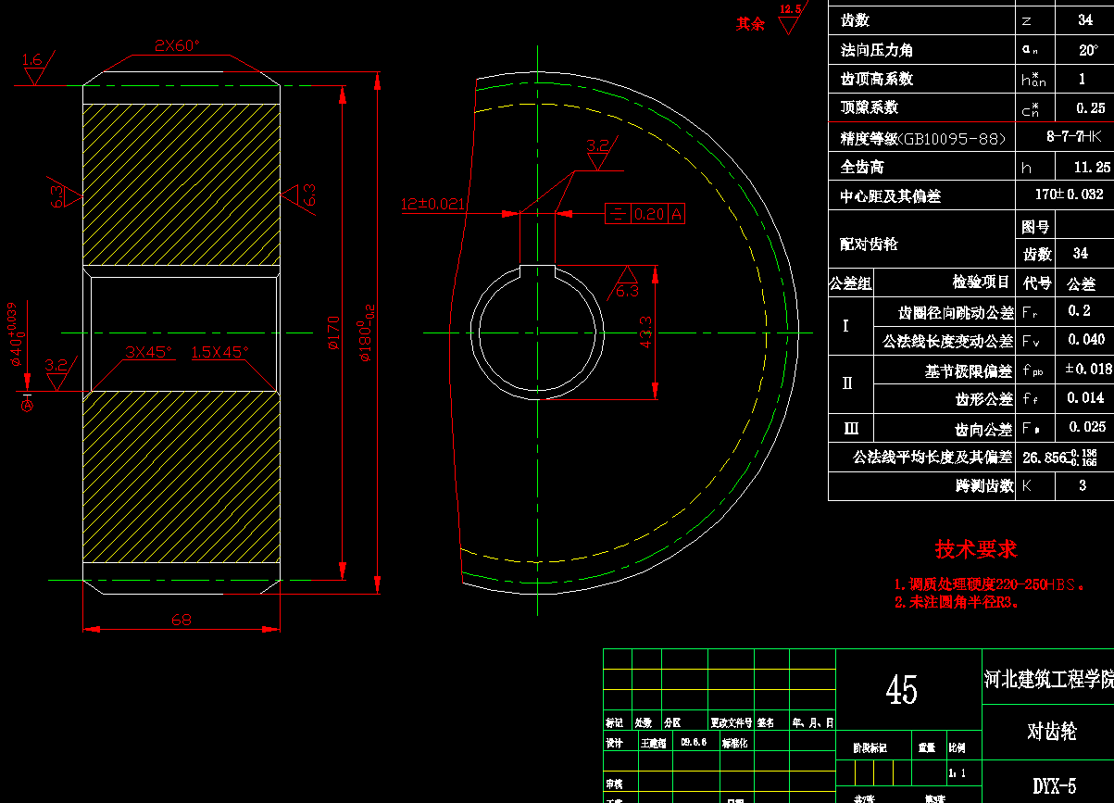Click the "齿向公差" row label
This screenshot has height=803, width=1114.
pos(984,430)
